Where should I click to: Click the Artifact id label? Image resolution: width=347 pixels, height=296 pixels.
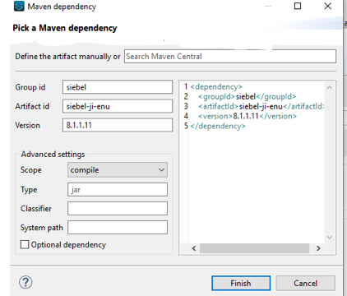pyautogui.click(x=32, y=106)
